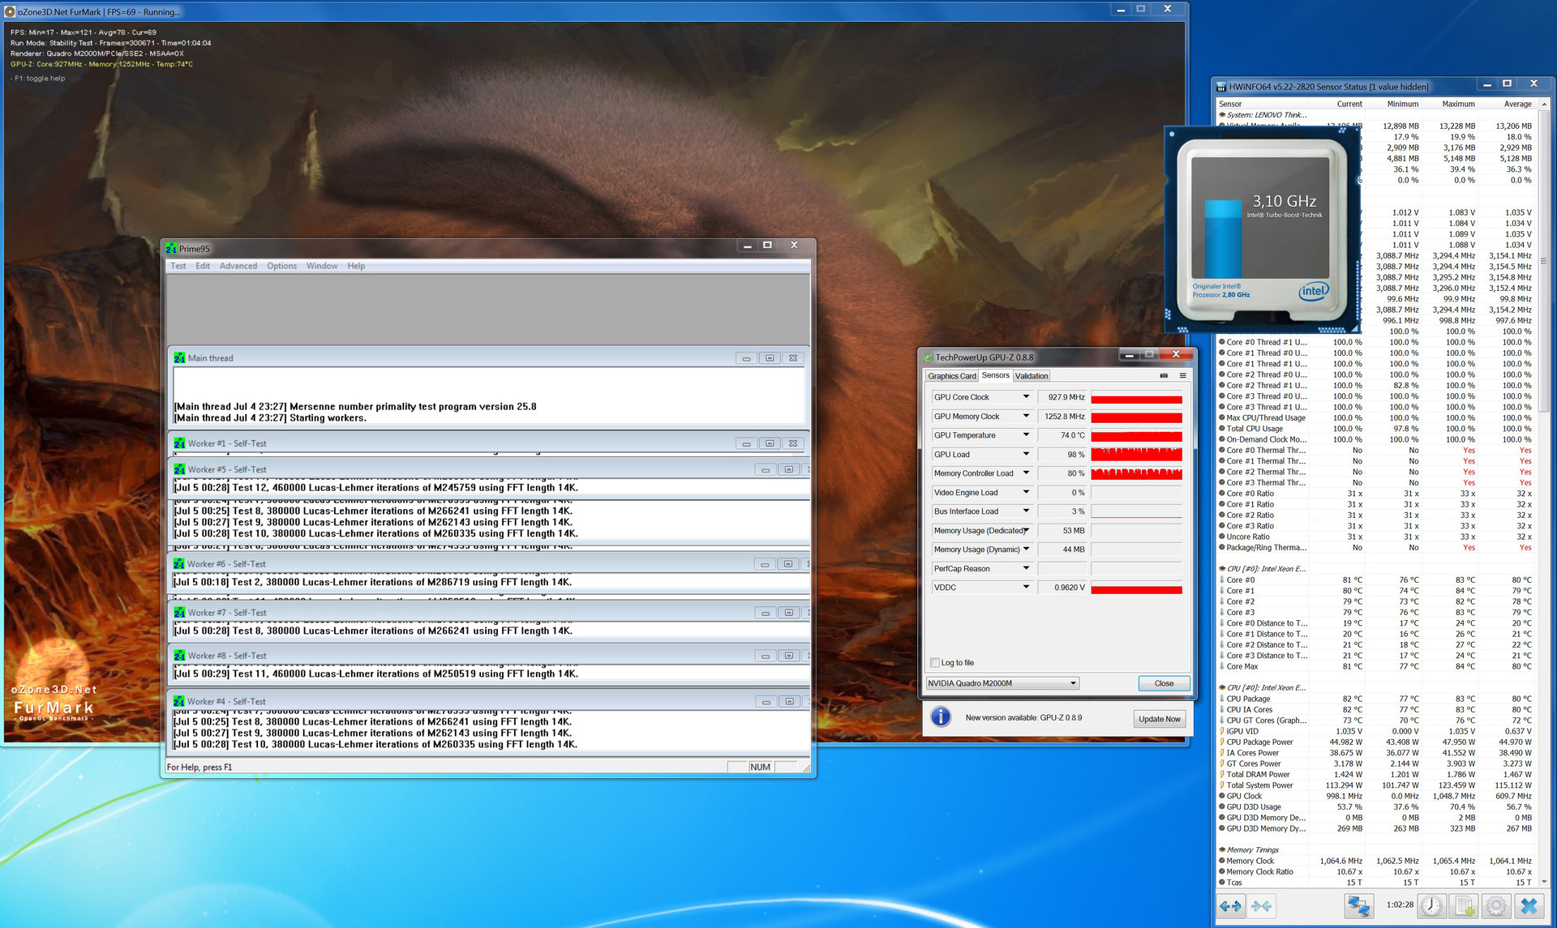Open the GPU-Z hamburger menu icon
The height and width of the screenshot is (928, 1557).
[1182, 375]
